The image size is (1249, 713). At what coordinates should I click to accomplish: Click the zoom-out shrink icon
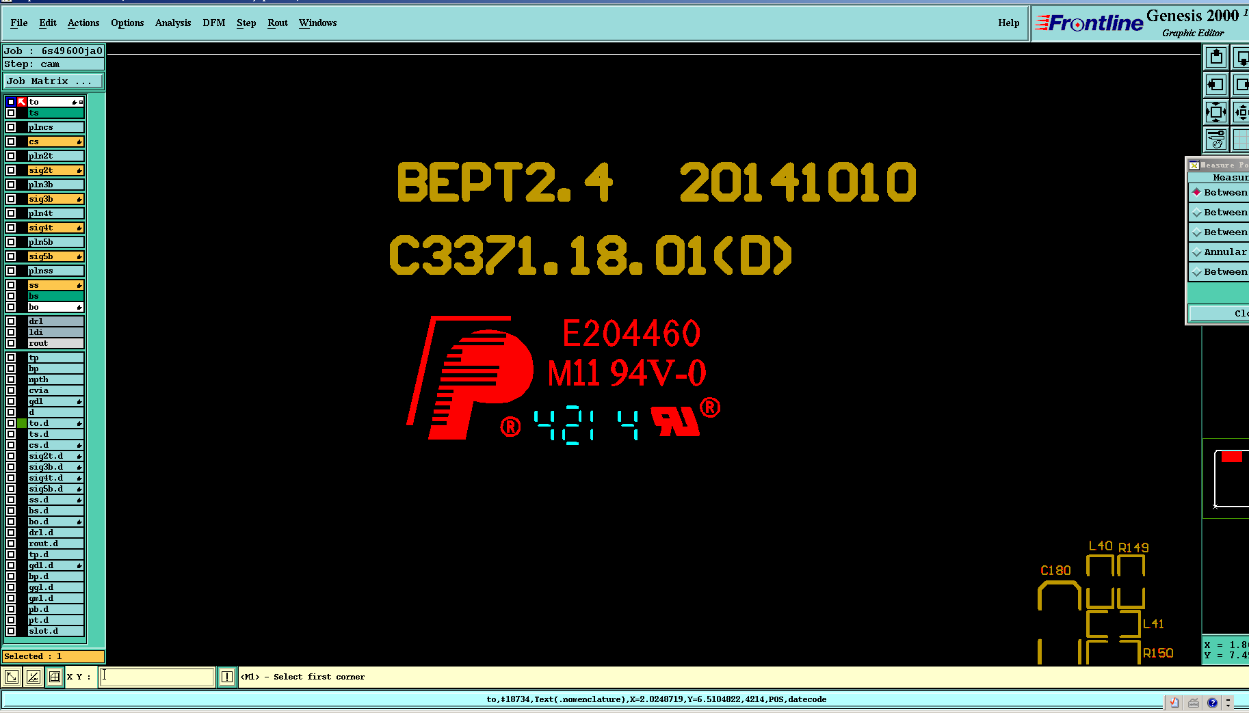(x=1241, y=112)
